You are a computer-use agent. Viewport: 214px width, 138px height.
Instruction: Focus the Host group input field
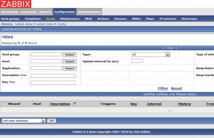pyautogui.click(x=46, y=54)
